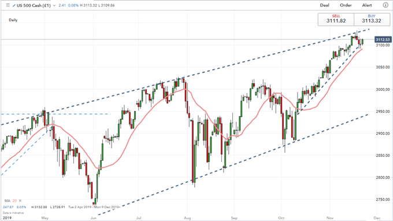Screen dimensions: 393x221
Task: Click the date range Tue 2 Apr 2019 - Mon 9 Dec 2019
Action: click(94, 207)
